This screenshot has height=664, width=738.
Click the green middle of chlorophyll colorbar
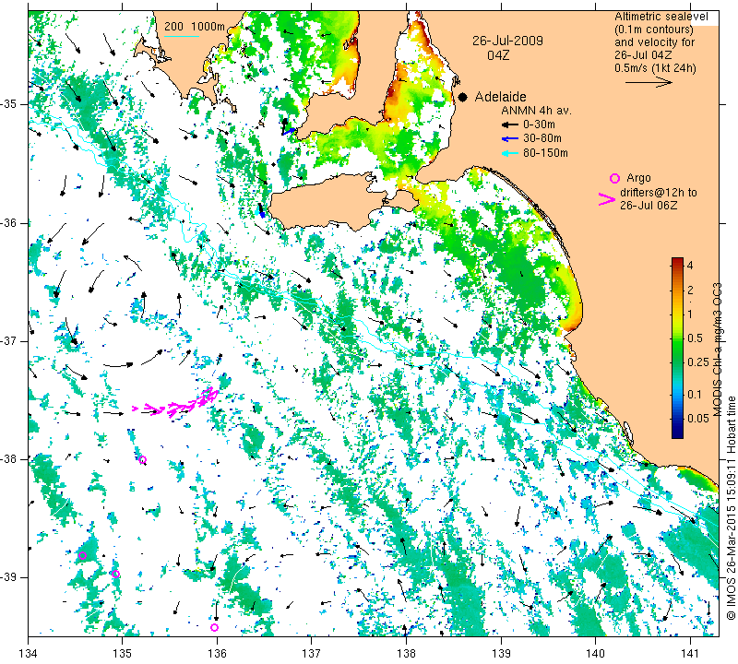tap(677, 349)
